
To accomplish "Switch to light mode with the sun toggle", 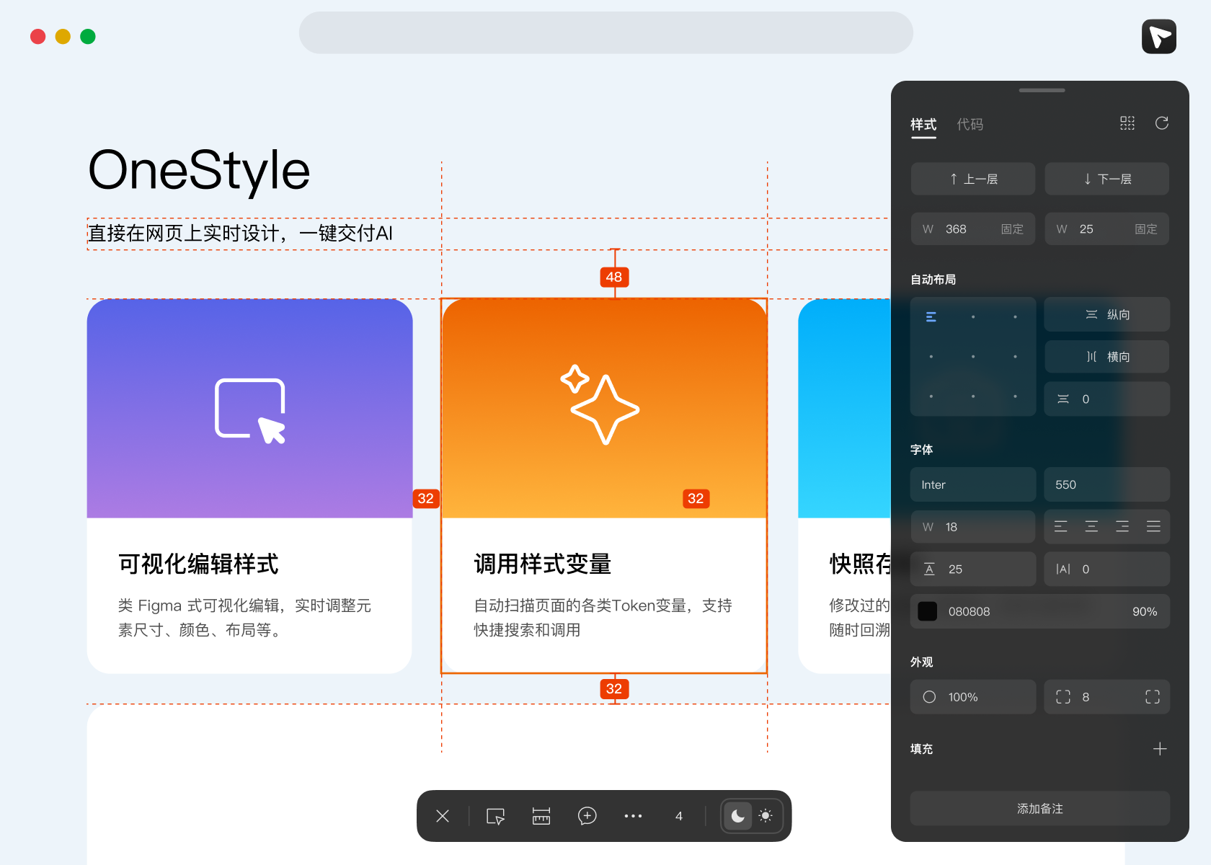I will (x=766, y=816).
